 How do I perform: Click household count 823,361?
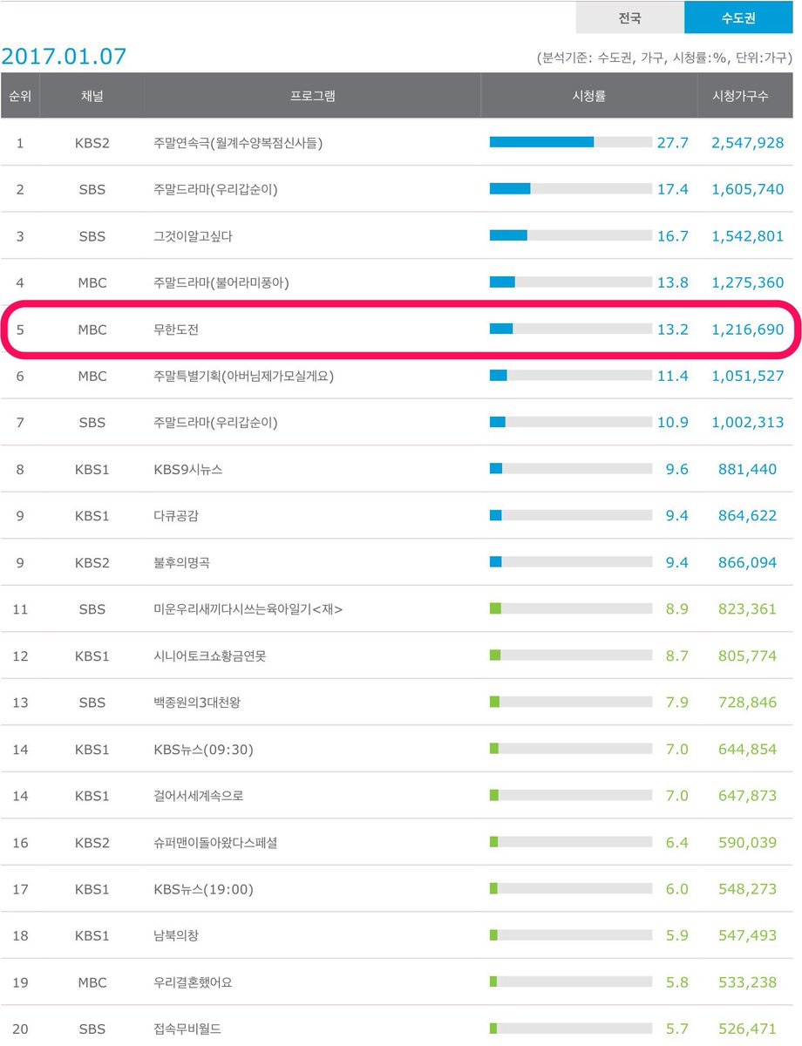tap(747, 609)
